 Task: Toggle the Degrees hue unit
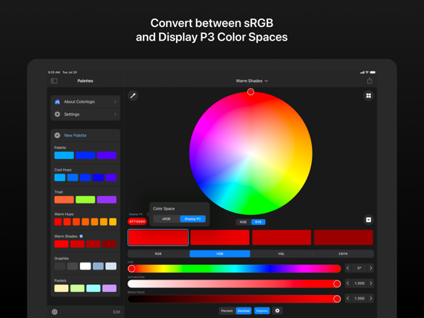pos(262,310)
